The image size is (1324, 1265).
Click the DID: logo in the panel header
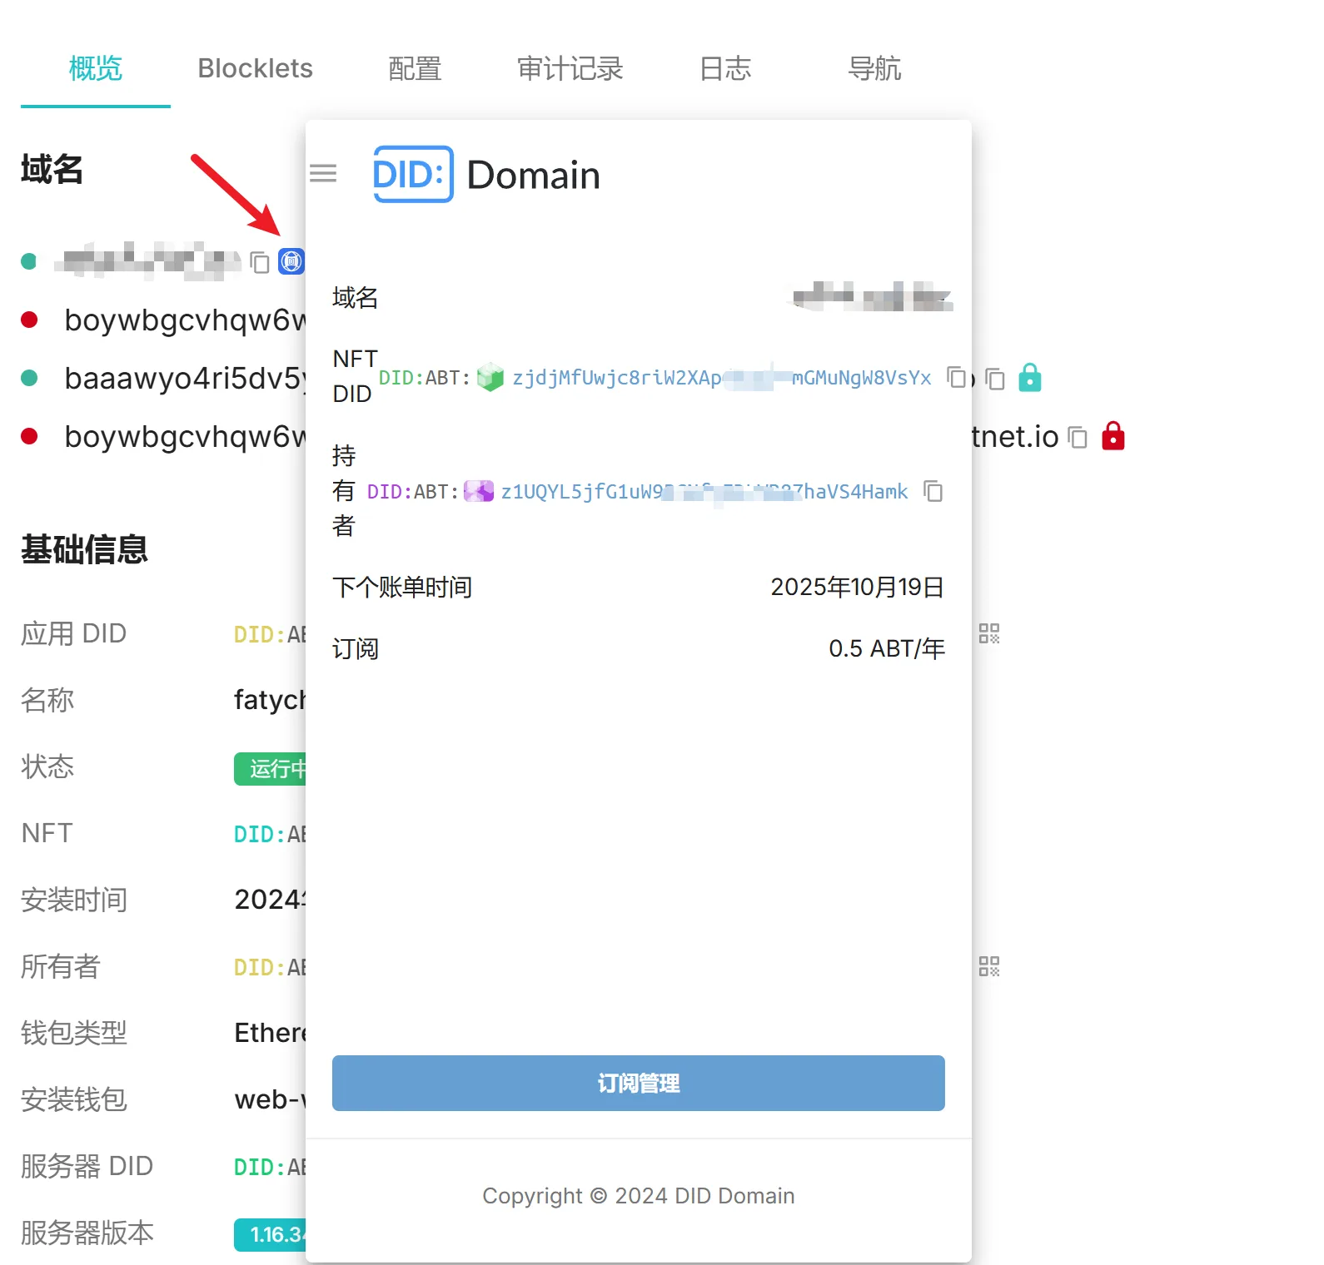[413, 174]
